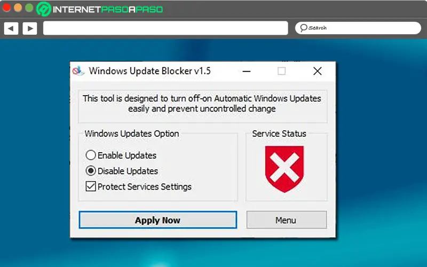Viewport: 427px width, 267px height.
Task: Click the red shield Service Status icon
Action: pyautogui.click(x=284, y=169)
